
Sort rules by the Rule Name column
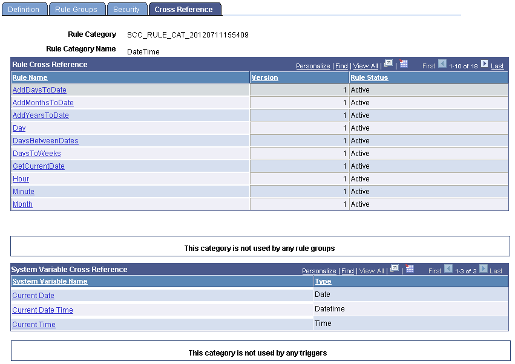[29, 77]
